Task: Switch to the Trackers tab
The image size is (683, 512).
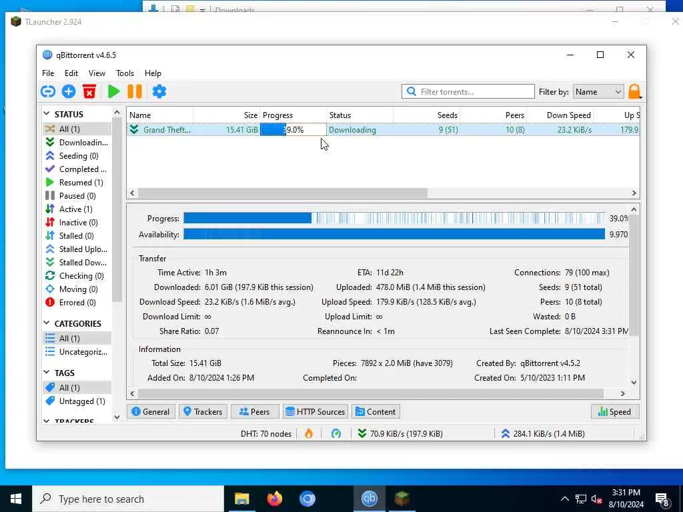Action: [x=203, y=411]
